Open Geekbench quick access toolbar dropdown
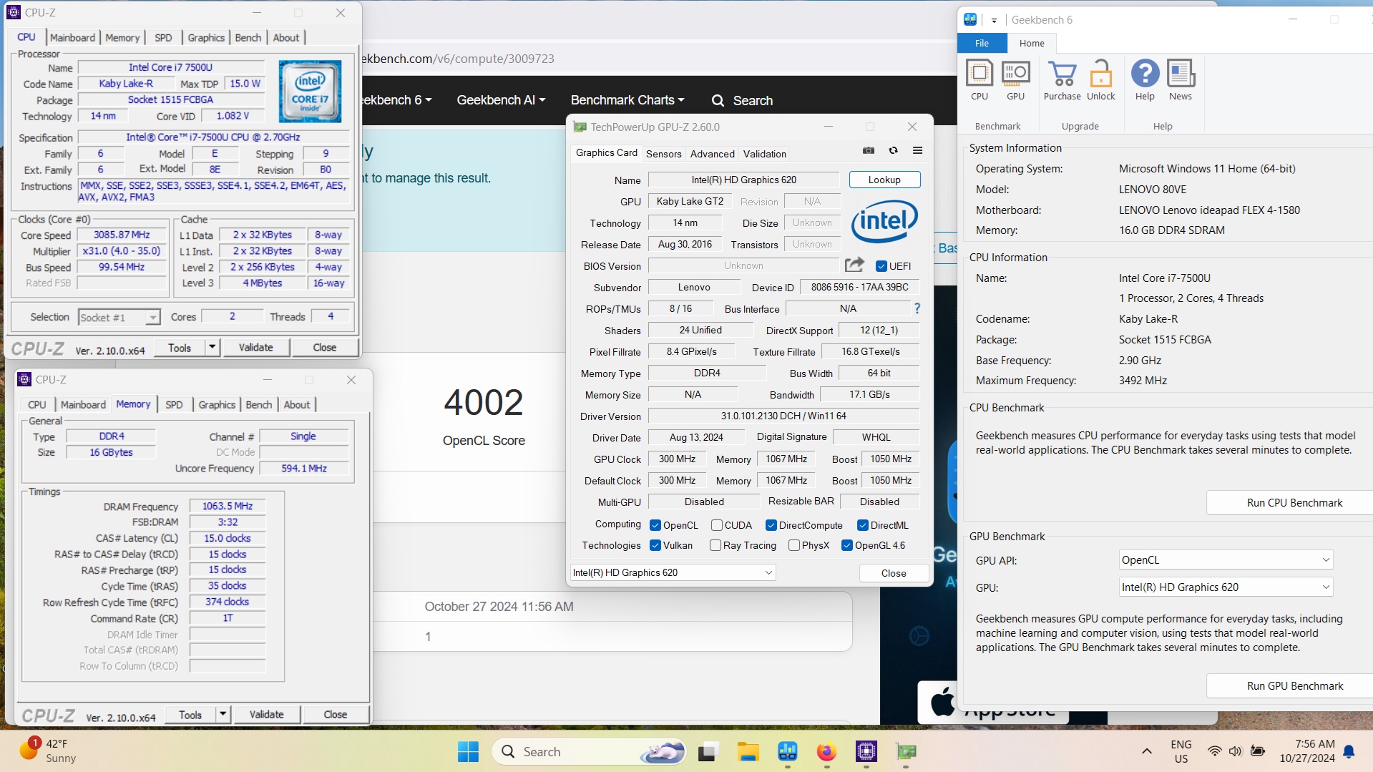Screen dimensions: 1373x772 993,20
